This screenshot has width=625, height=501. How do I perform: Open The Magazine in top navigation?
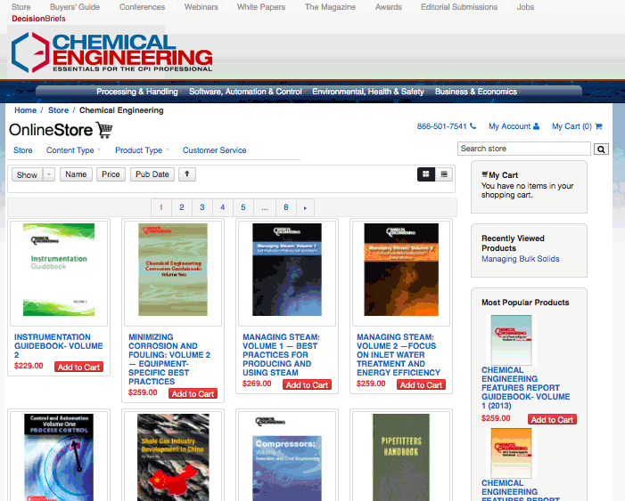point(330,7)
